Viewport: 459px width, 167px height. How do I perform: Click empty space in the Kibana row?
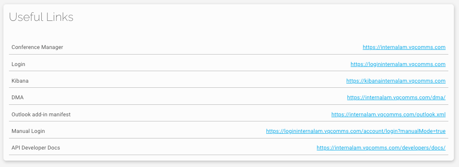(187, 81)
